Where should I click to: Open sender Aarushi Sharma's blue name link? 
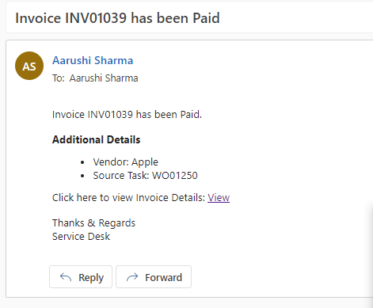(93, 60)
